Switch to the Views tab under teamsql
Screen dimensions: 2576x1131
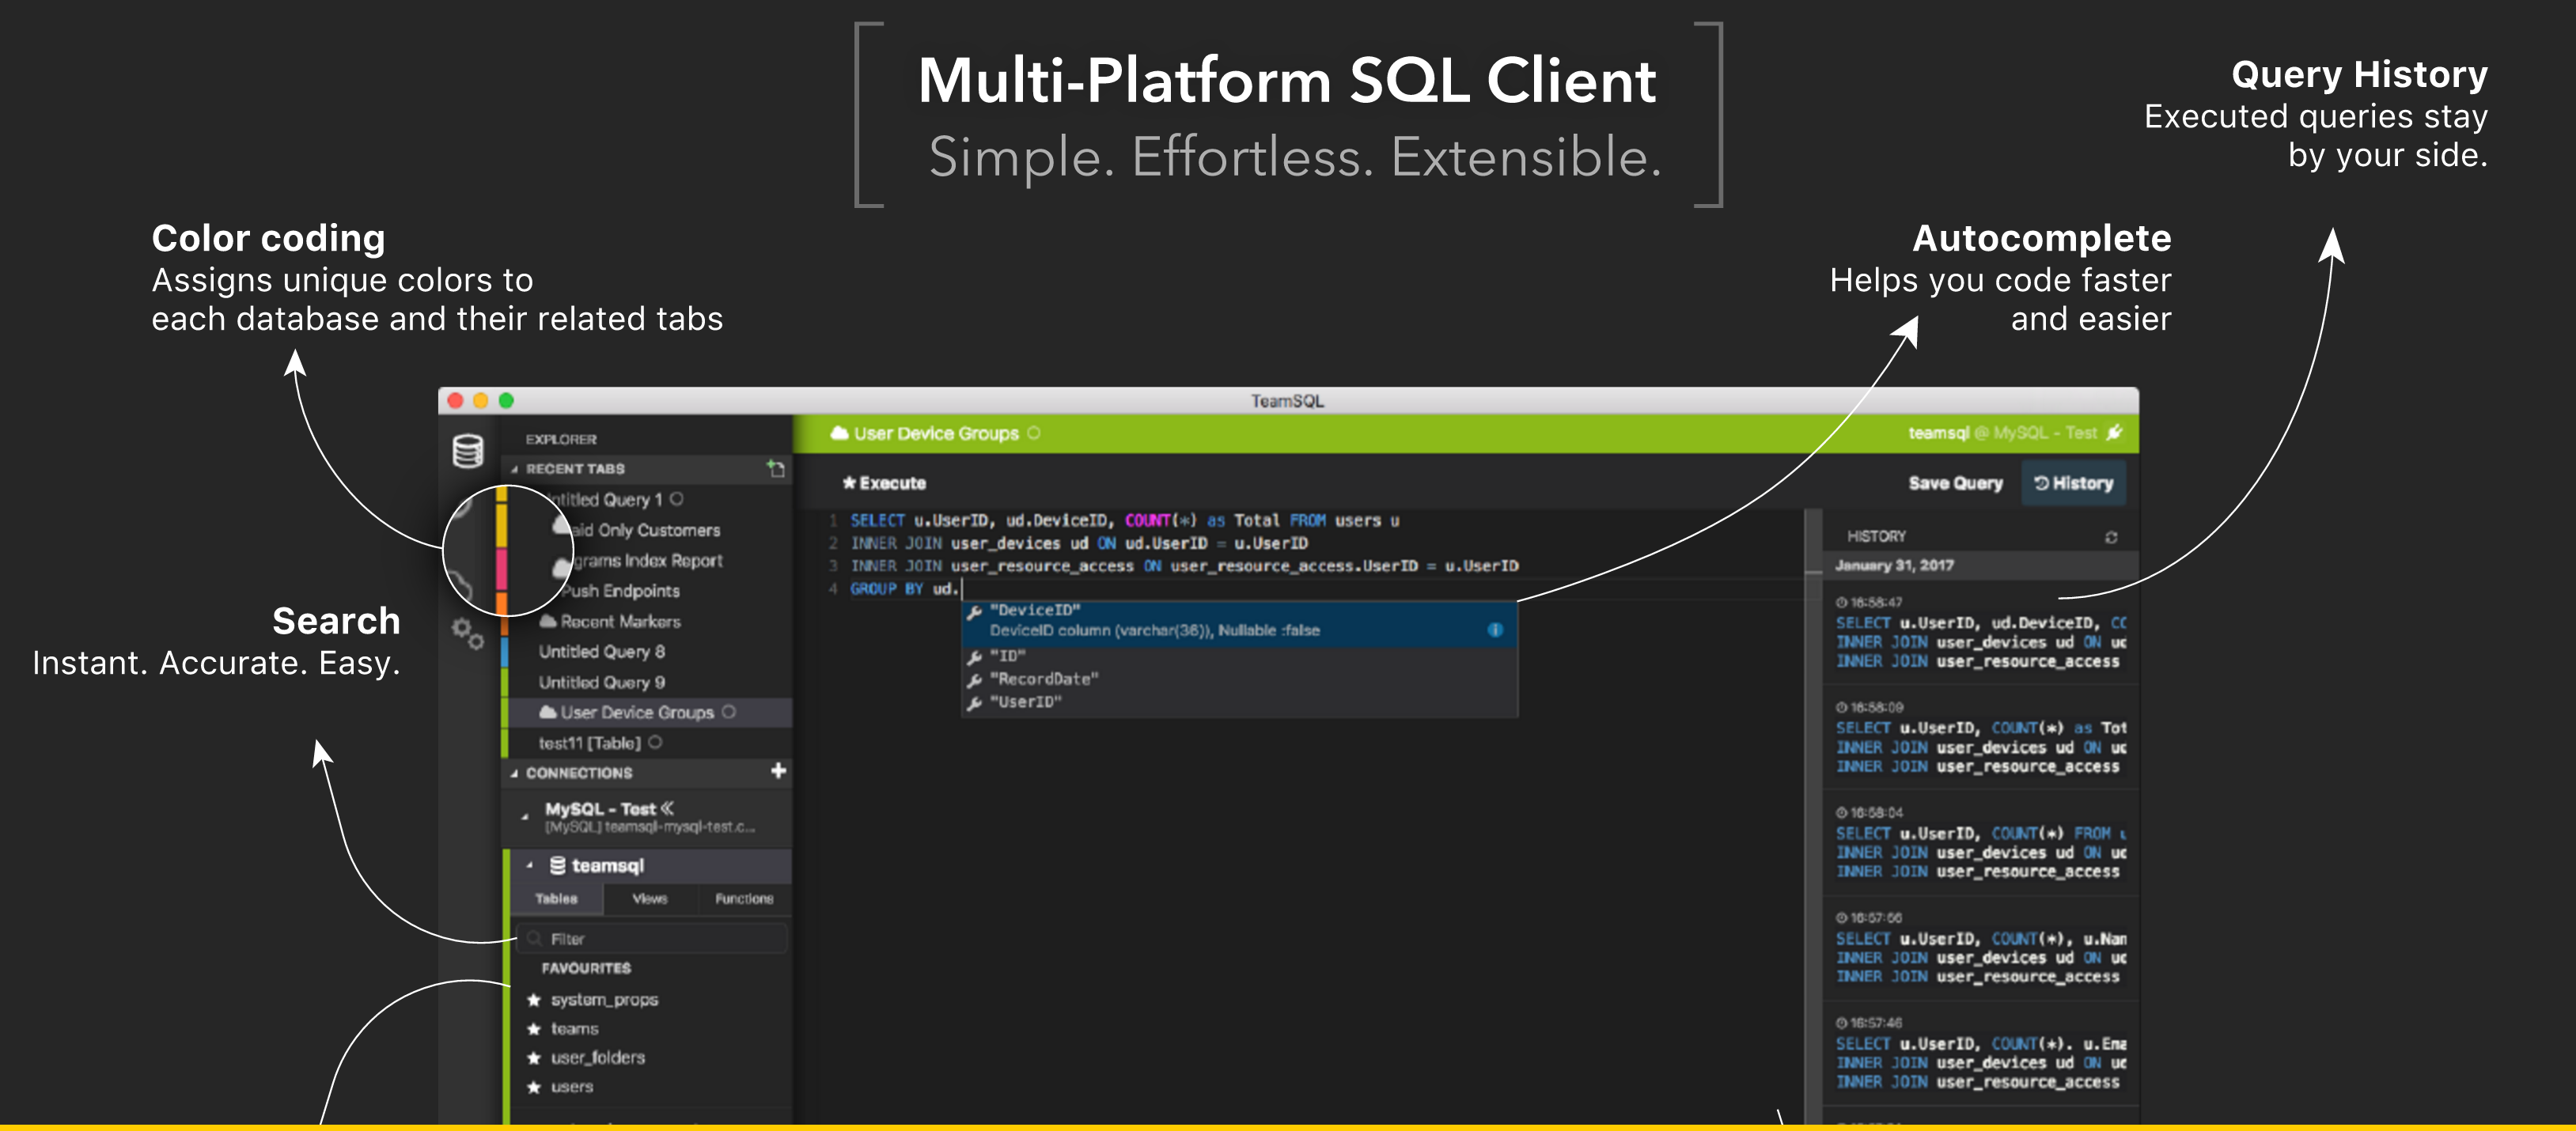pos(649,898)
